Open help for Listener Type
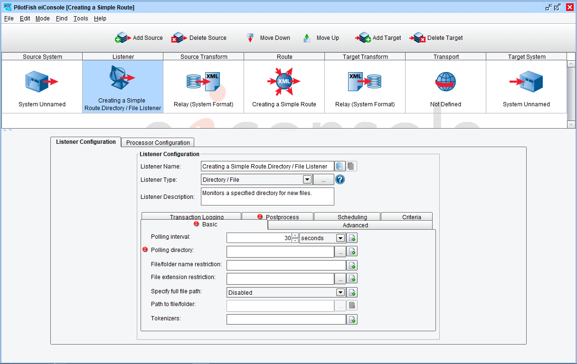 click(x=340, y=180)
